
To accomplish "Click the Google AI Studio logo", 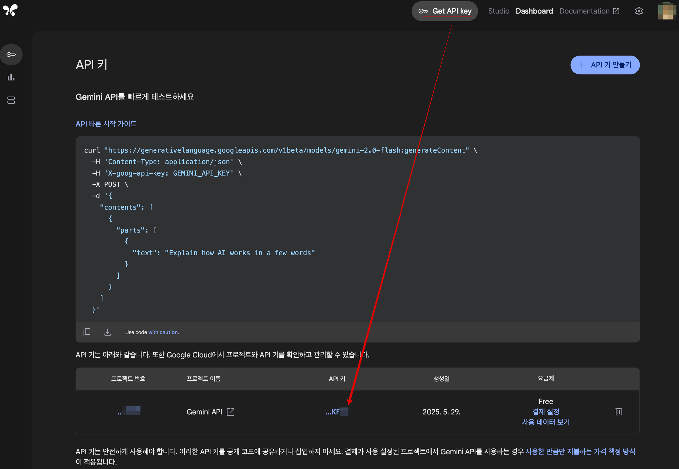I will pyautogui.click(x=10, y=10).
